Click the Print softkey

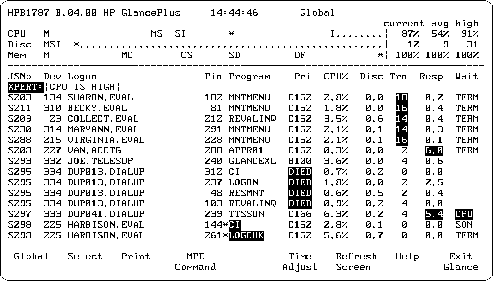[139, 262]
